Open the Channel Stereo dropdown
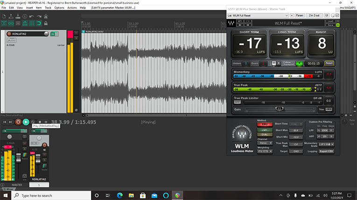This screenshot has height=200, width=357. pyautogui.click(x=265, y=143)
